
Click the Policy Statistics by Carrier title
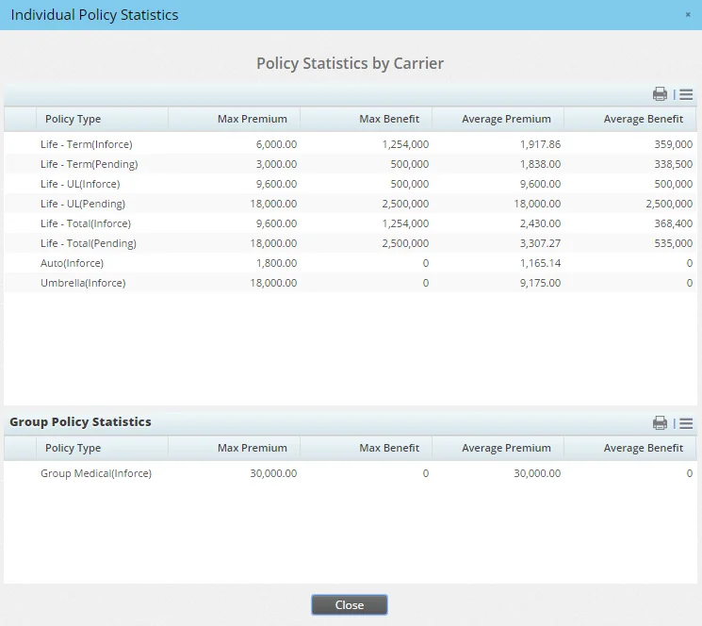(x=351, y=63)
